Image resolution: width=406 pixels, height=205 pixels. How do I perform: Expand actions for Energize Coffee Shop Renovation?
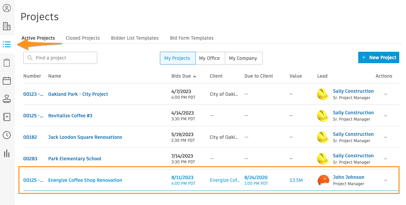(x=385, y=180)
